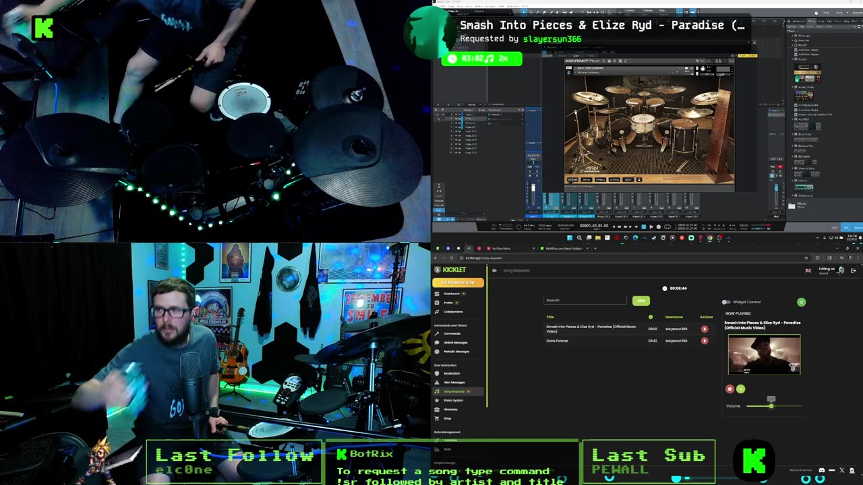Click the GO PREMIUM NOW button
Viewport: 863px width, 485px height.
458,282
